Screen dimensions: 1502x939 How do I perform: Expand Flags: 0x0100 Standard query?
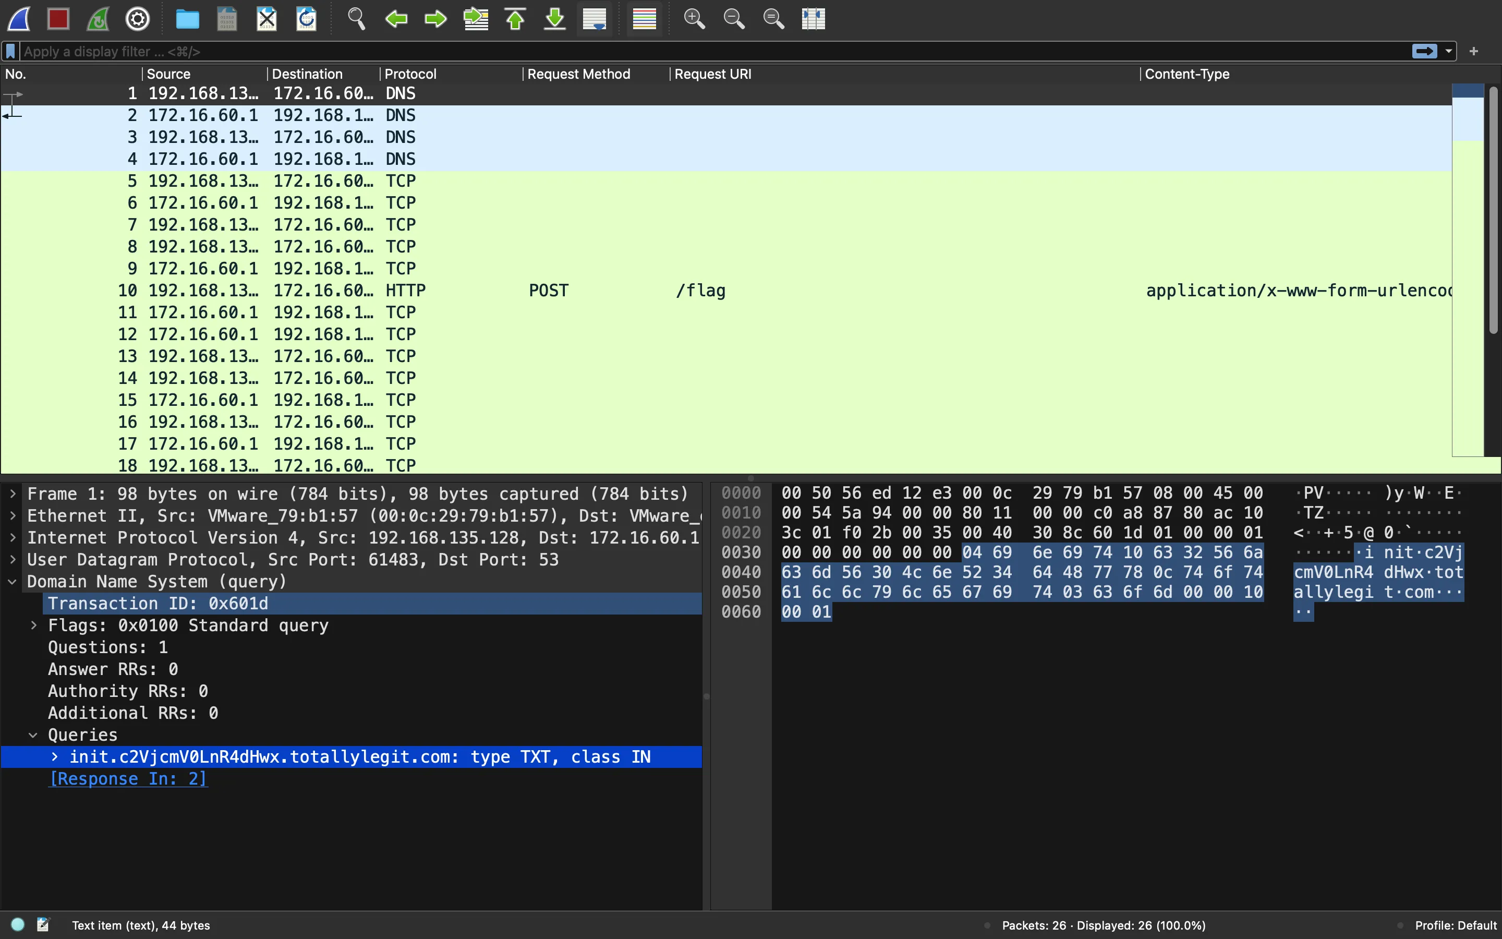pos(34,625)
